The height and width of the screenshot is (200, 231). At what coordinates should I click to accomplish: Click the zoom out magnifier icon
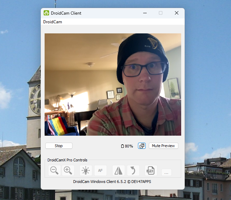[54, 170]
